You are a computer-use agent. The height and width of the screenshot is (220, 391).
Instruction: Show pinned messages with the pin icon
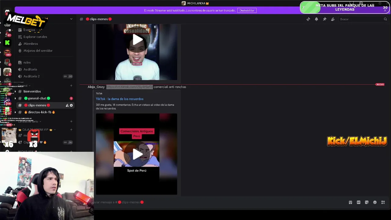(325, 19)
